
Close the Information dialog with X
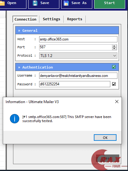[x=117, y=102]
